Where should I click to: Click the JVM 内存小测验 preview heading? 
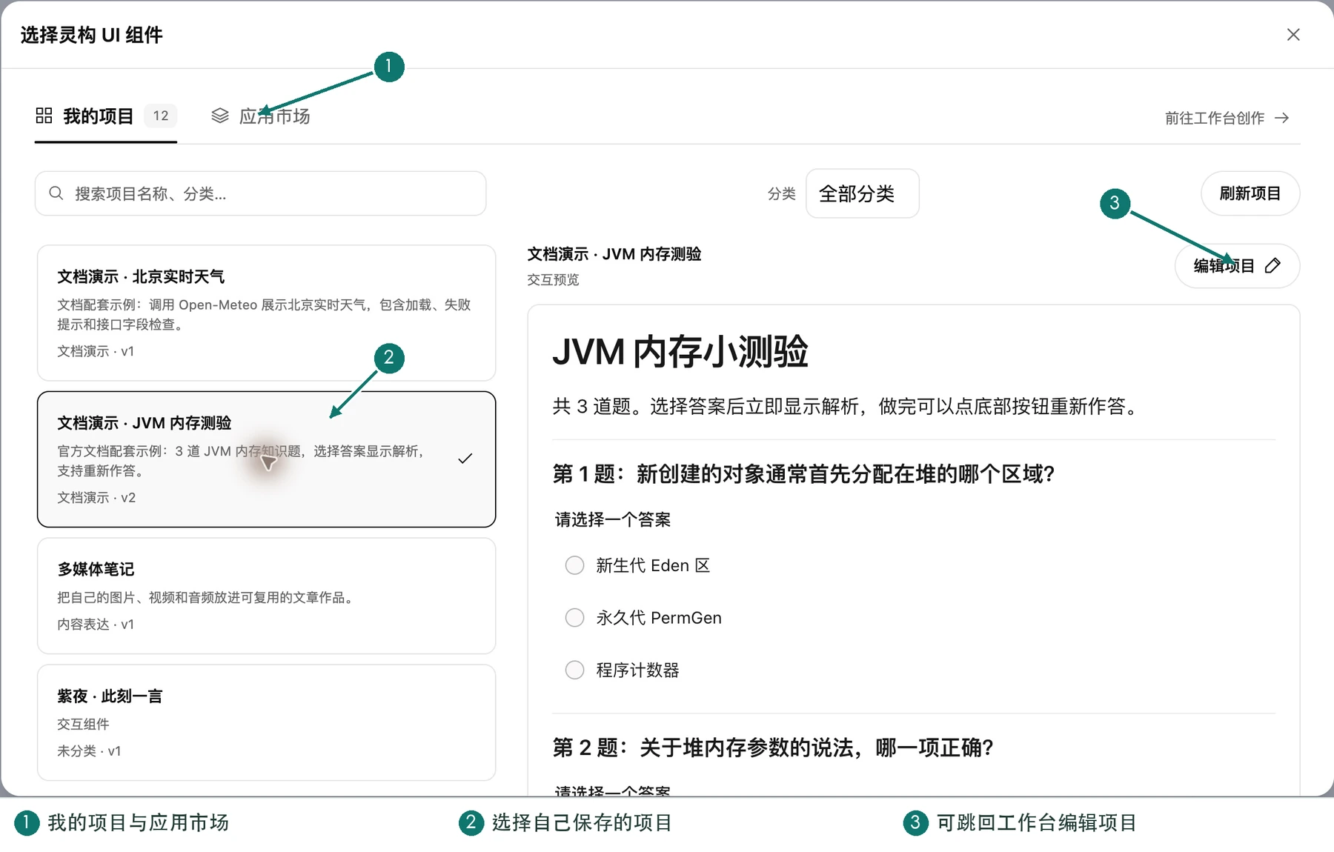tap(680, 351)
